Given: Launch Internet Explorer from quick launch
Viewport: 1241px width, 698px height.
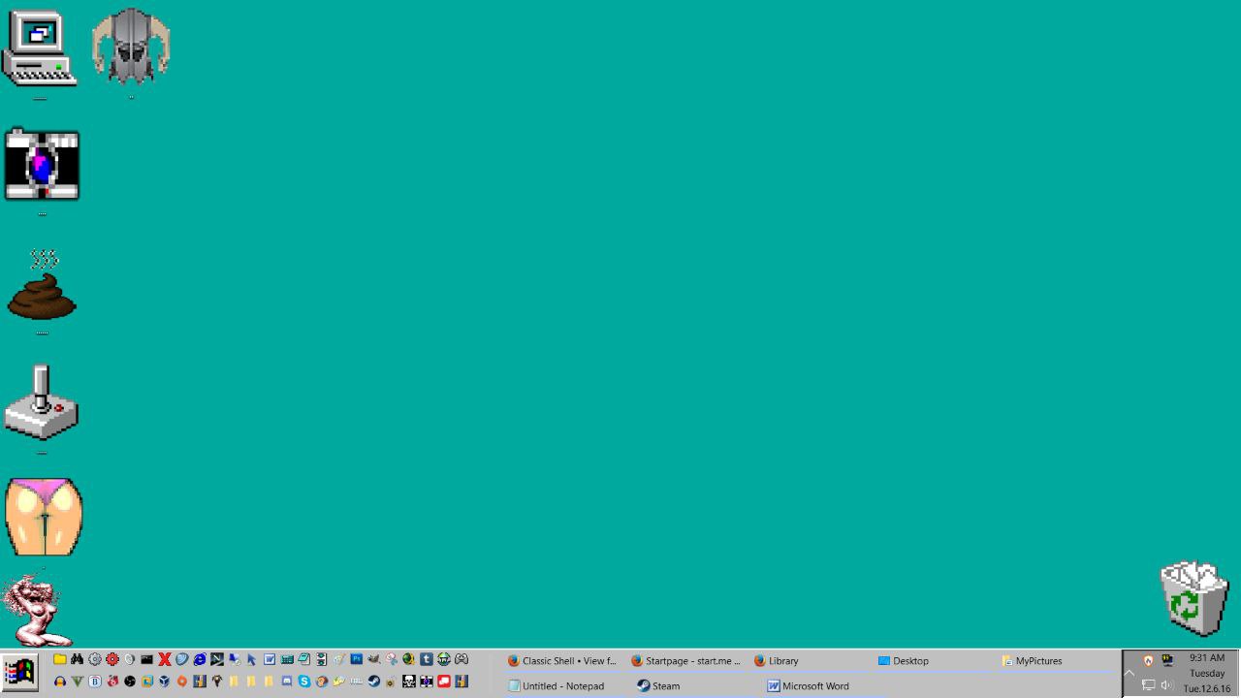Looking at the screenshot, I should coord(200,659).
